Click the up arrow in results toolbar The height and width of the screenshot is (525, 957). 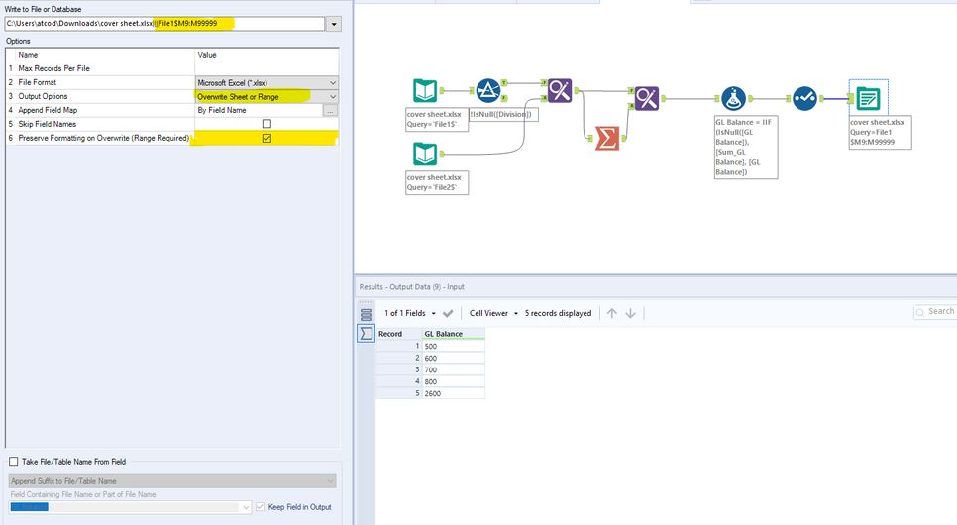[x=611, y=313]
